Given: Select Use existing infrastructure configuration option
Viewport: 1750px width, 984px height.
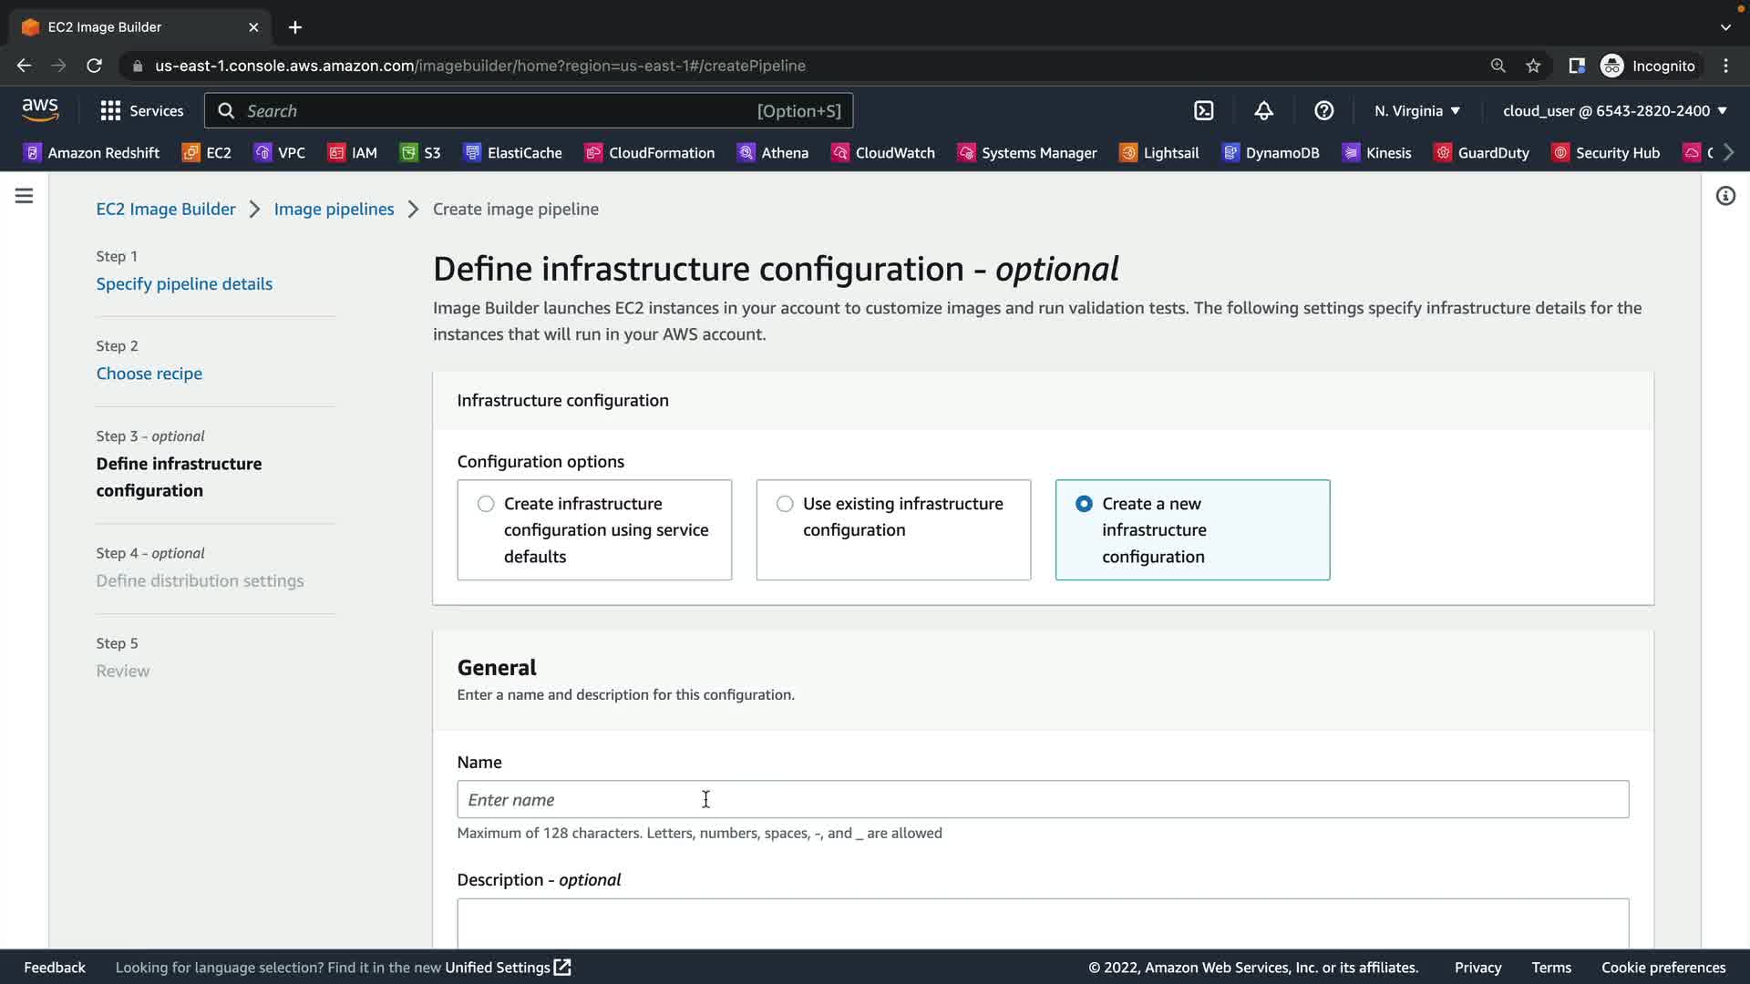Looking at the screenshot, I should (785, 504).
